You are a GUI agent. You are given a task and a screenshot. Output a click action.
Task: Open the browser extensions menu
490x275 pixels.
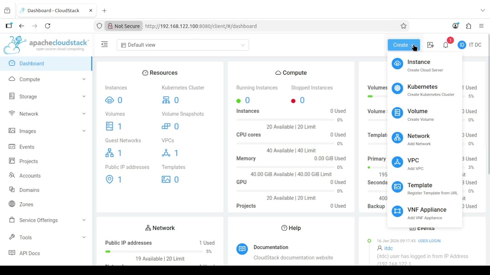[469, 26]
